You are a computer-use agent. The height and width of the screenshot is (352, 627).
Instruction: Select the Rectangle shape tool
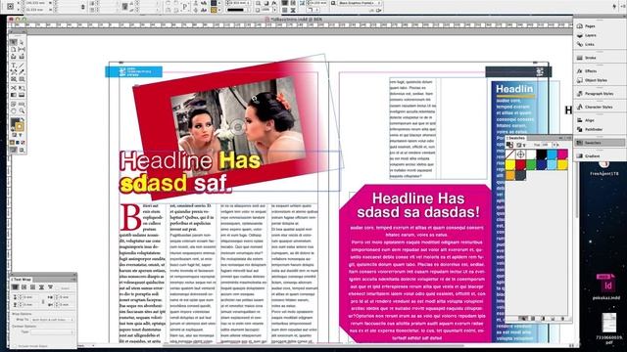[22, 79]
